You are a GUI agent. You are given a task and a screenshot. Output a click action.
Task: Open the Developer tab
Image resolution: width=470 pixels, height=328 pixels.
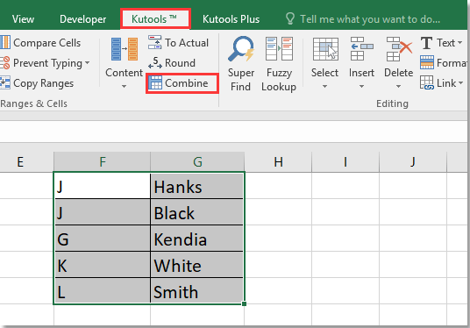tap(82, 19)
